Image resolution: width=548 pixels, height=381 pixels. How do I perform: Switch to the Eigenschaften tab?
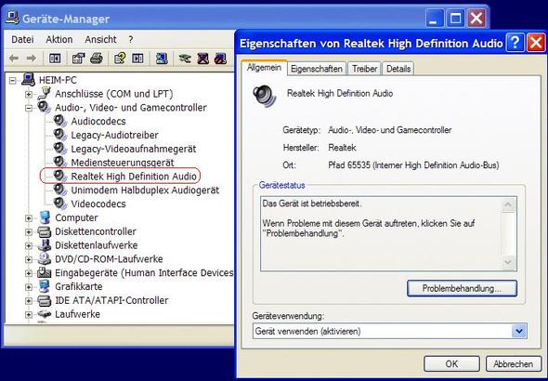coord(317,69)
